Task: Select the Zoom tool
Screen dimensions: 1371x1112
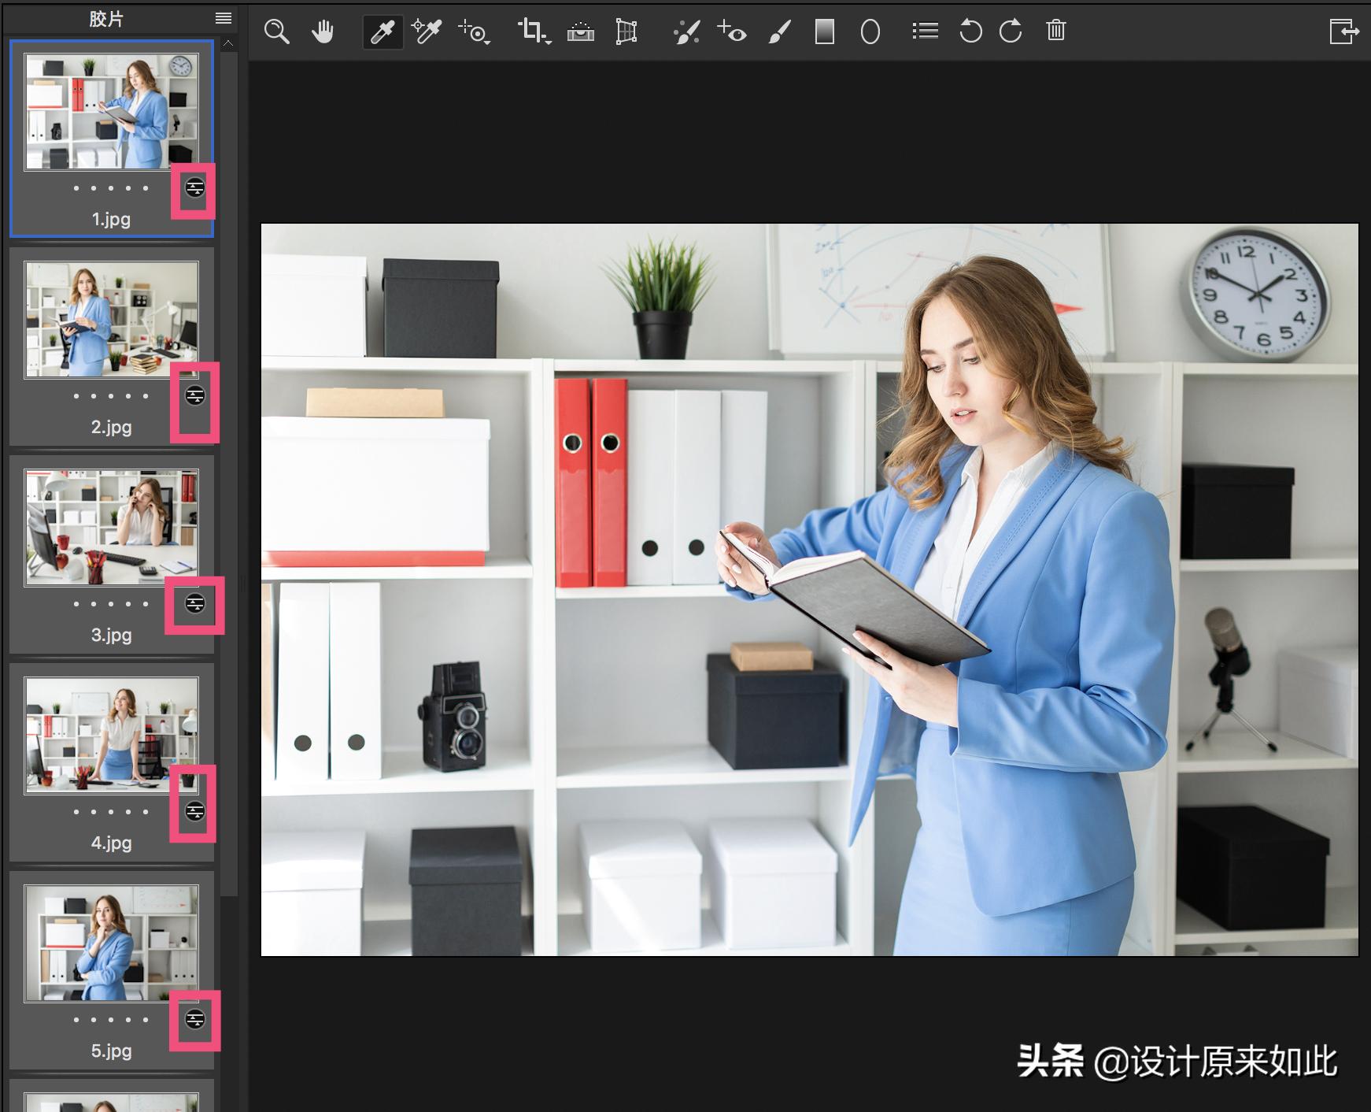Action: coord(276,32)
